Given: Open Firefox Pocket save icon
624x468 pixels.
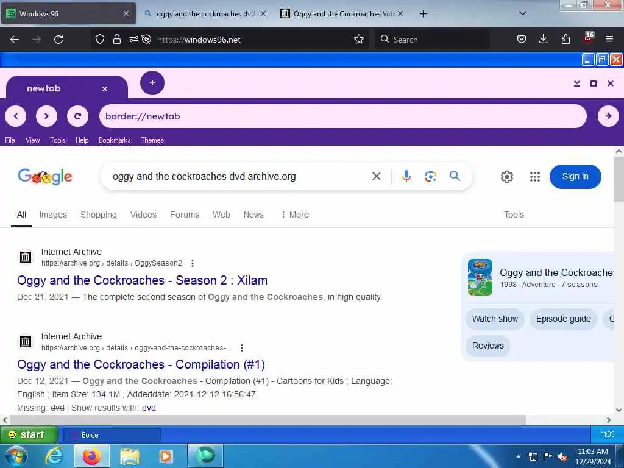Looking at the screenshot, I should click(x=522, y=39).
